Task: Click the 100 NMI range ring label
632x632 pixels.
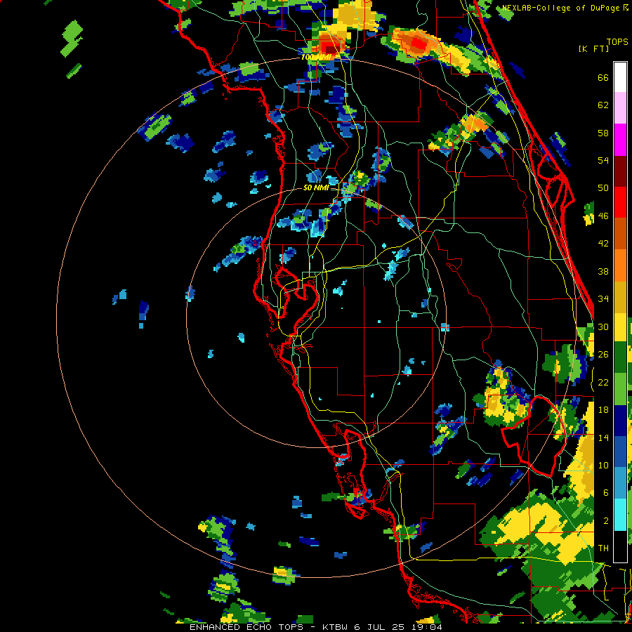Action: (316, 58)
